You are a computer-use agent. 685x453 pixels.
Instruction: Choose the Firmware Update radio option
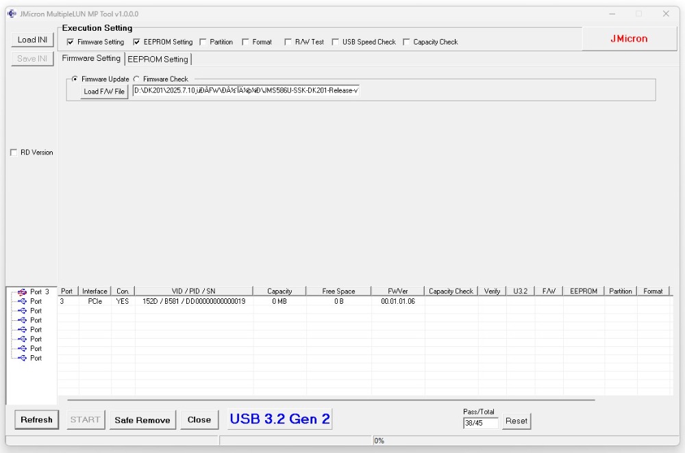click(x=75, y=79)
